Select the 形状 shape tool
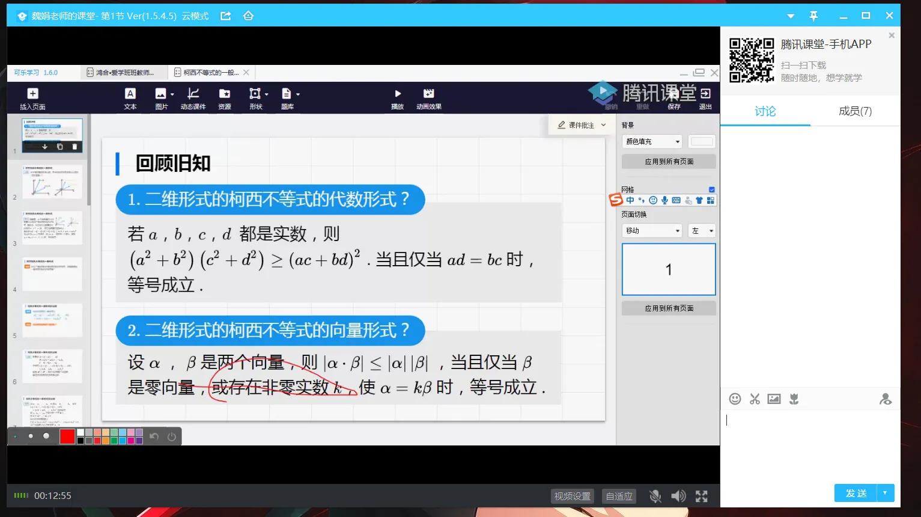Viewport: 921px width, 517px height. click(255, 97)
